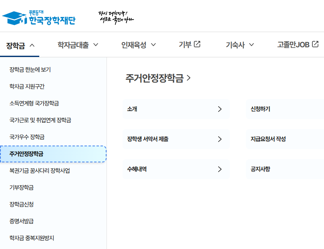324x249 pixels.
Task: Click chevron beside 주거안정장학금 heading
Action: pyautogui.click(x=189, y=78)
